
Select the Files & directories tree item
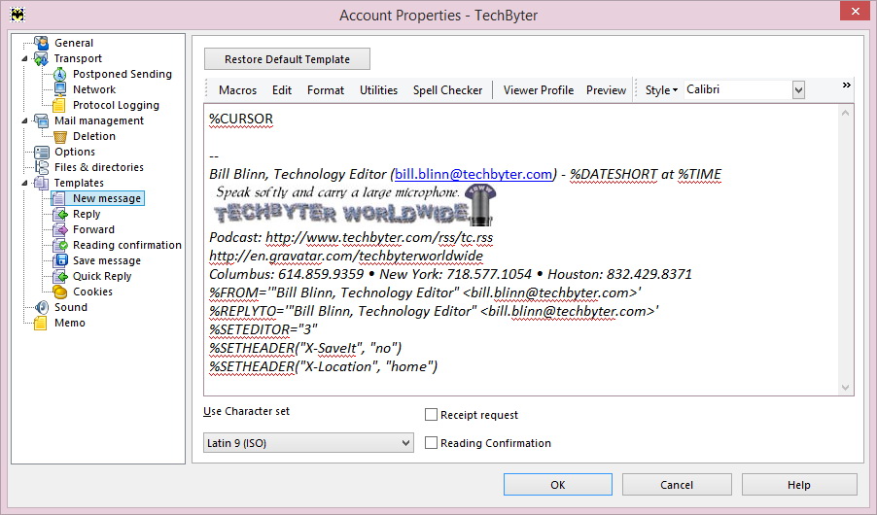(99, 167)
